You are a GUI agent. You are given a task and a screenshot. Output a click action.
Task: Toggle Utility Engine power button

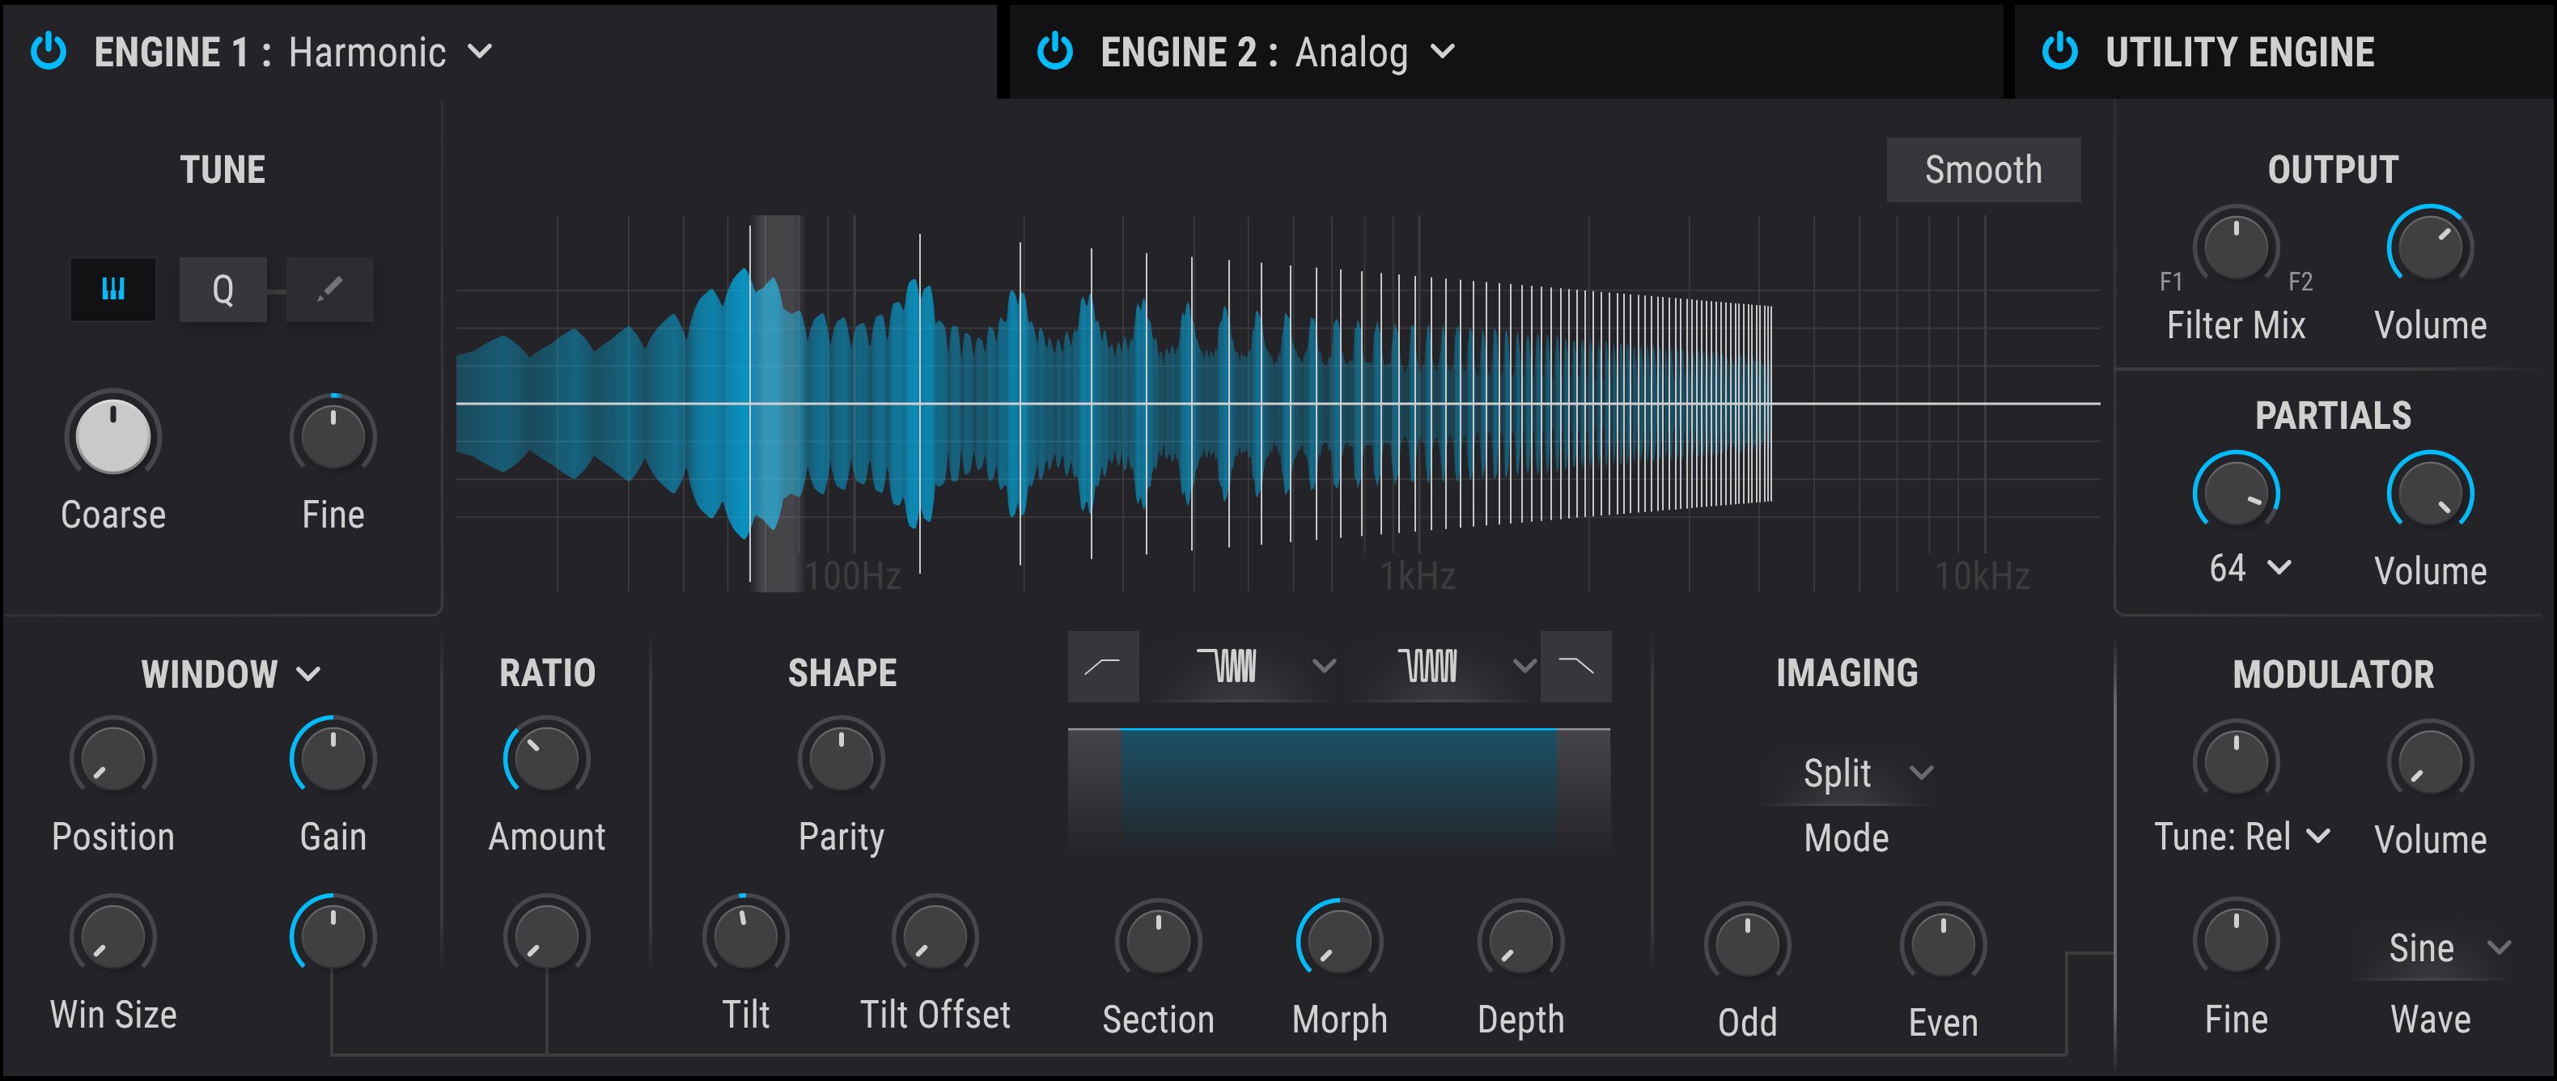click(x=2059, y=52)
